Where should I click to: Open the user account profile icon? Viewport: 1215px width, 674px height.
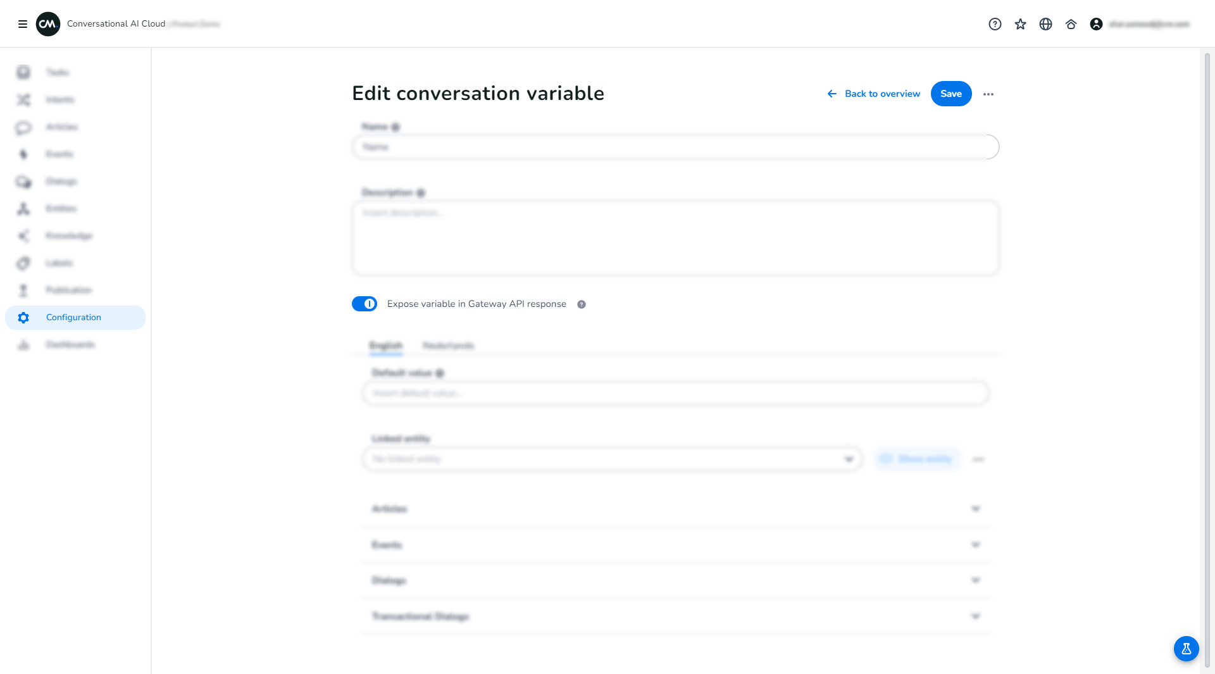[1096, 24]
